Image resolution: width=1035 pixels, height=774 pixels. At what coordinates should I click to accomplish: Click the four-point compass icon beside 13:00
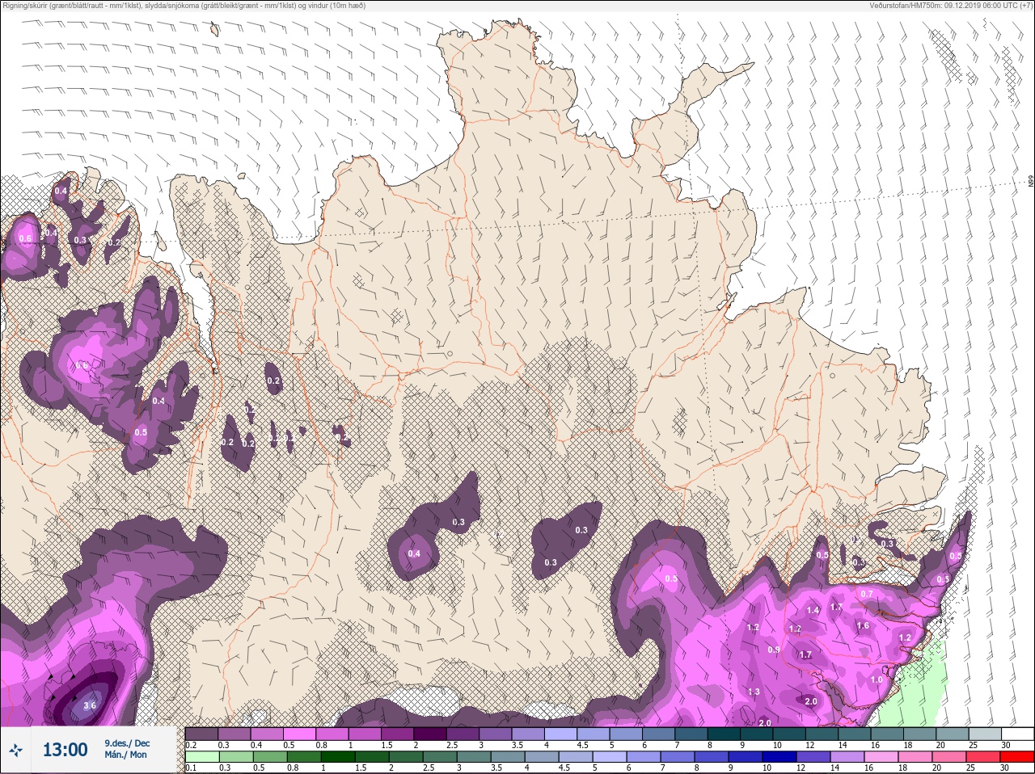(x=15, y=750)
